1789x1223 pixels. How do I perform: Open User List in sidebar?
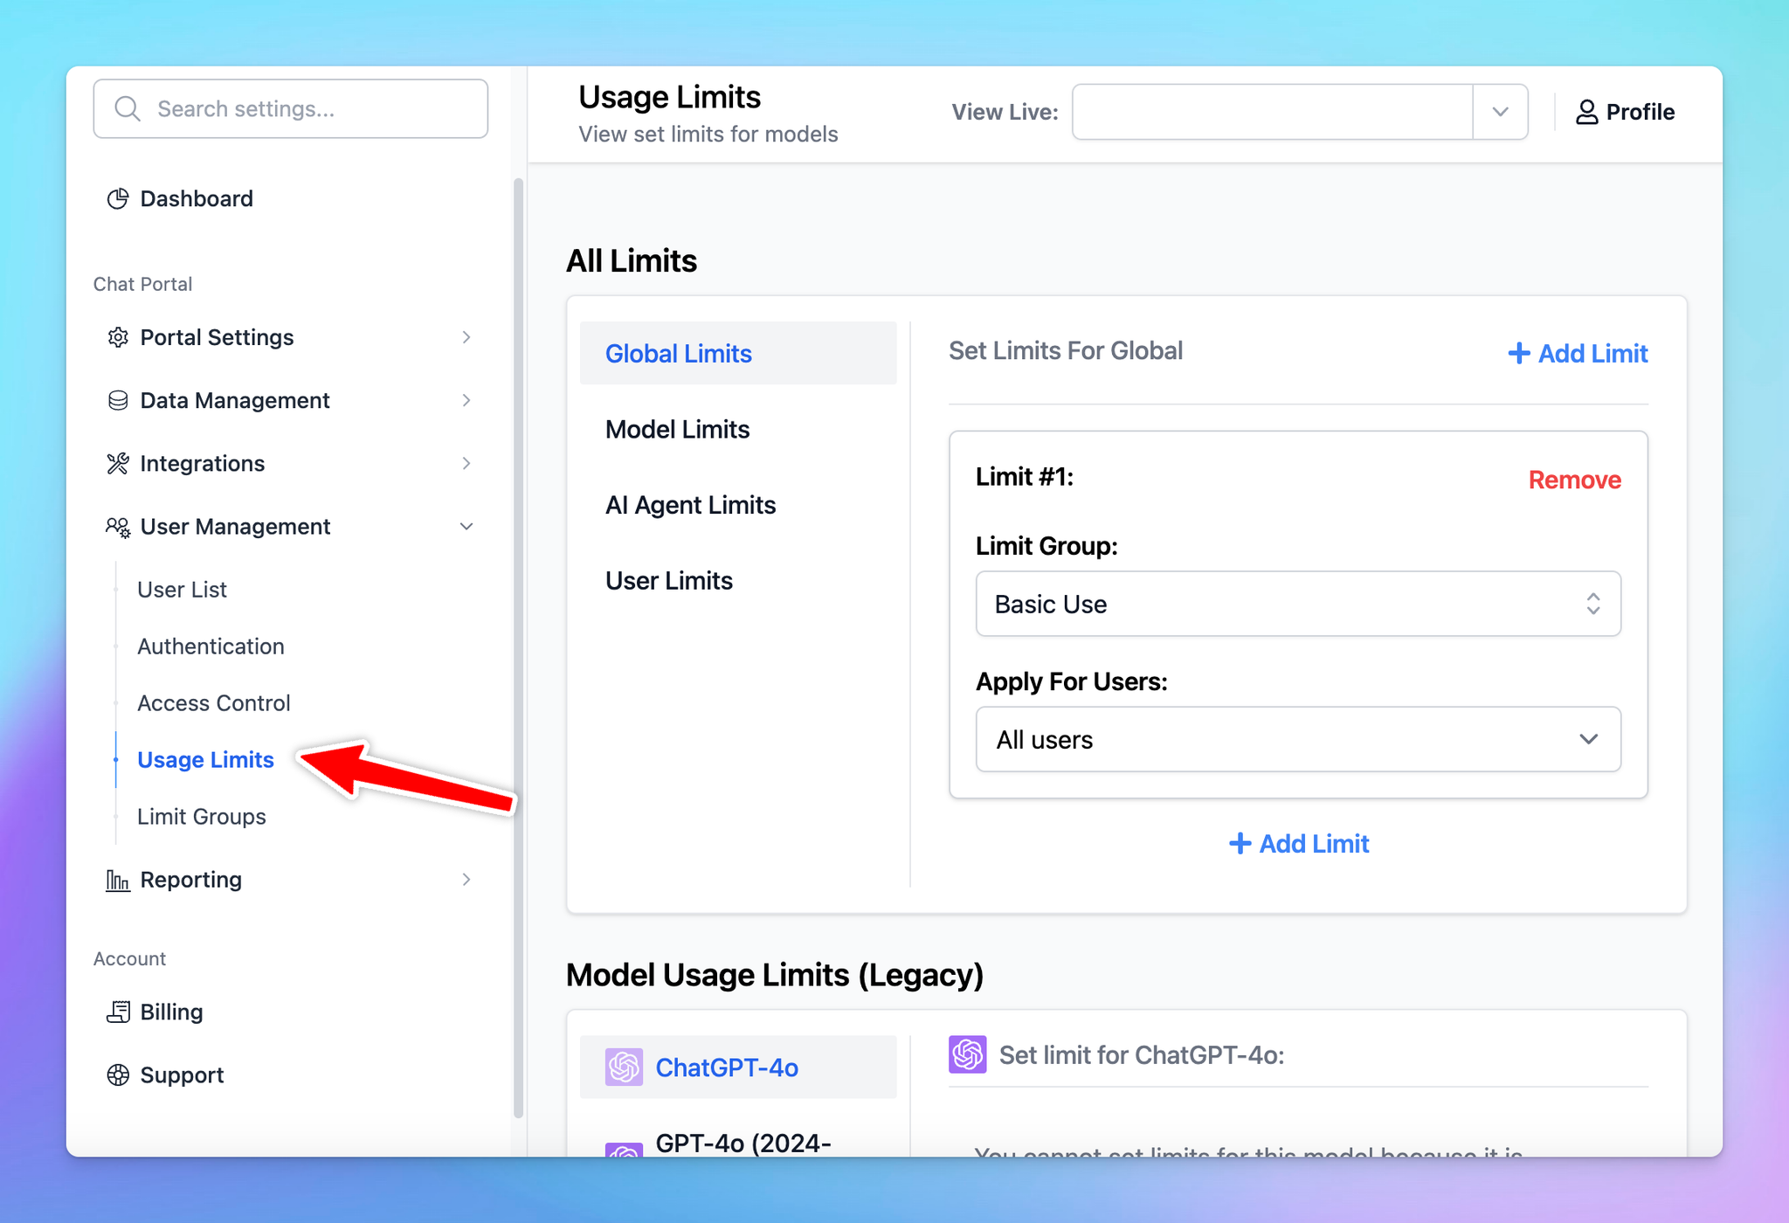(182, 590)
